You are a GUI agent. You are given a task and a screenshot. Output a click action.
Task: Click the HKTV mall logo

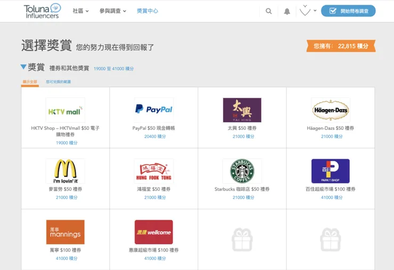coord(65,110)
